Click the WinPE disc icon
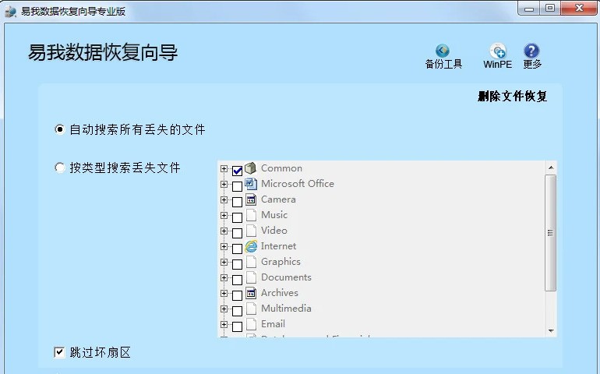The width and height of the screenshot is (600, 374). pyautogui.click(x=497, y=51)
